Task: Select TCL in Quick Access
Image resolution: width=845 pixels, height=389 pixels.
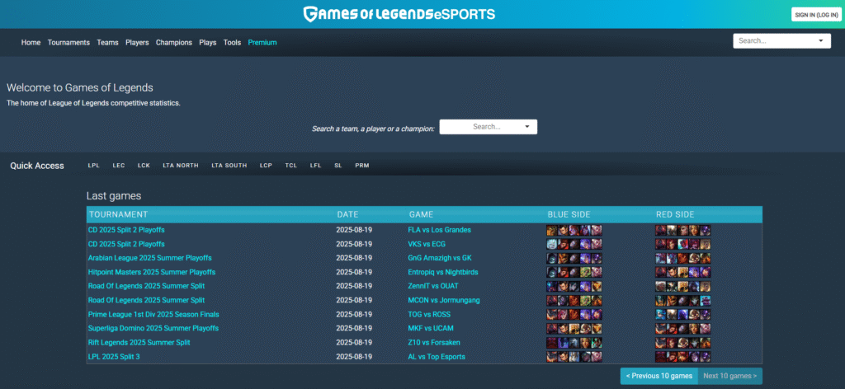Action: (x=291, y=166)
